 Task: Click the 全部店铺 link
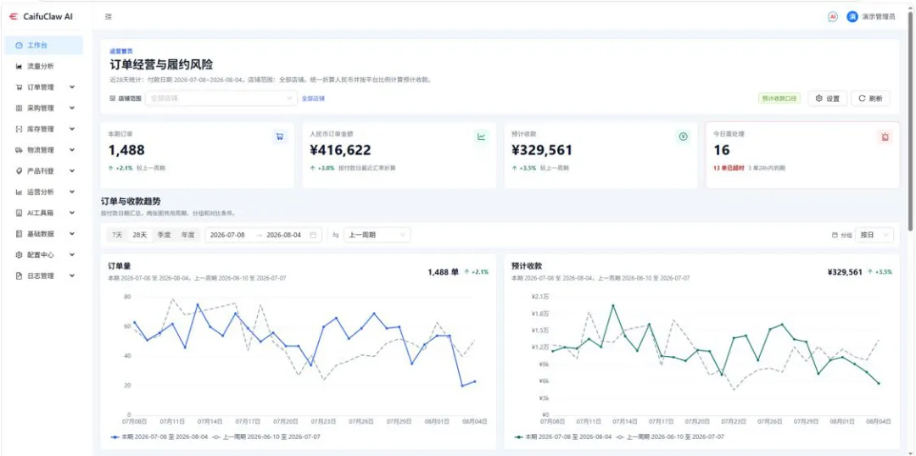(313, 98)
